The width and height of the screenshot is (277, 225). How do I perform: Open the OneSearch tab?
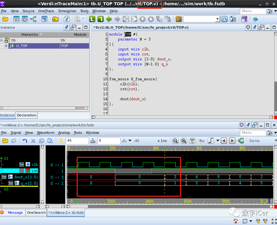tap(36, 213)
